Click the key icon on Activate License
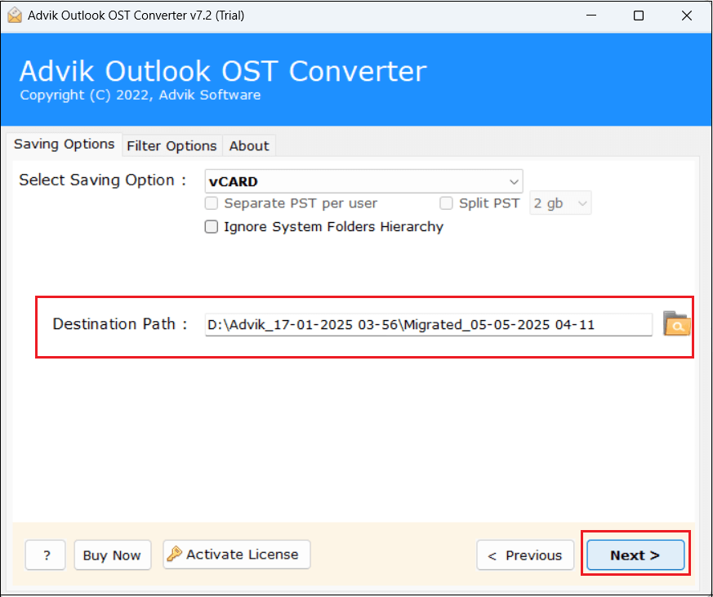713x597 pixels. click(x=174, y=554)
